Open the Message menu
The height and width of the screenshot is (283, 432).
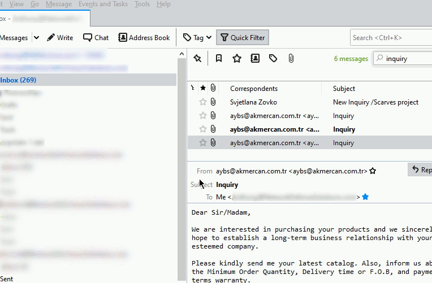[x=59, y=4]
